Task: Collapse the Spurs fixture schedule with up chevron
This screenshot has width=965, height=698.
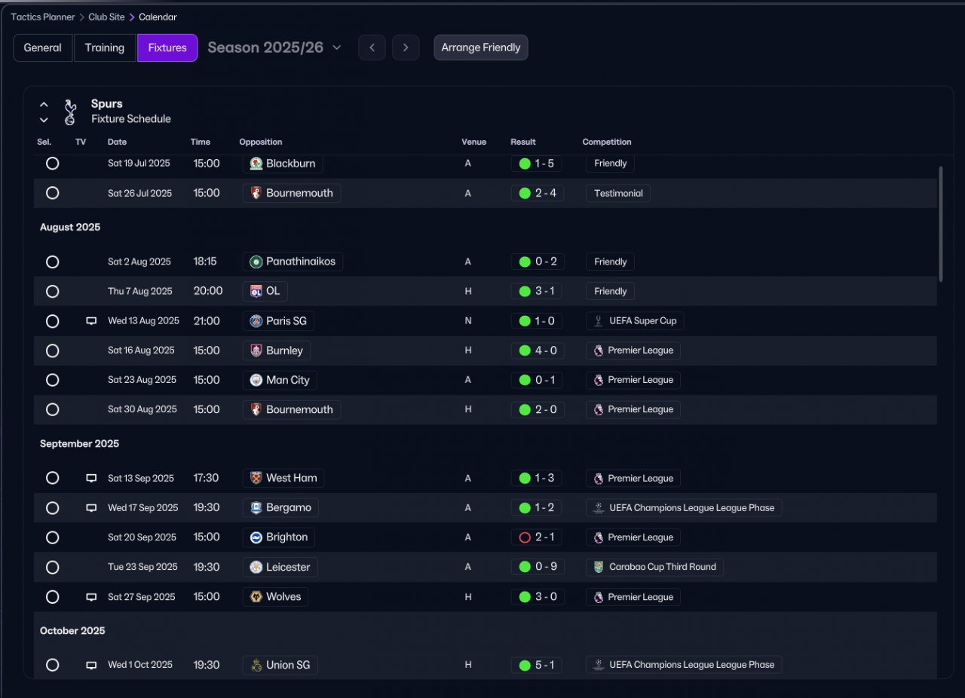Action: [44, 105]
